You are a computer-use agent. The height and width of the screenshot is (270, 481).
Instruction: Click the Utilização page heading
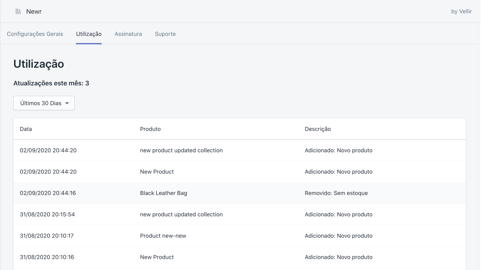pyautogui.click(x=38, y=64)
